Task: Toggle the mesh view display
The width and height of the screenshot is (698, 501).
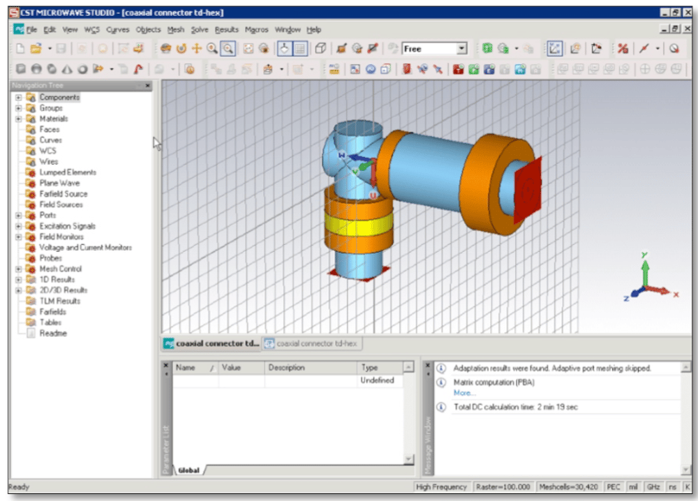Action: click(x=300, y=47)
